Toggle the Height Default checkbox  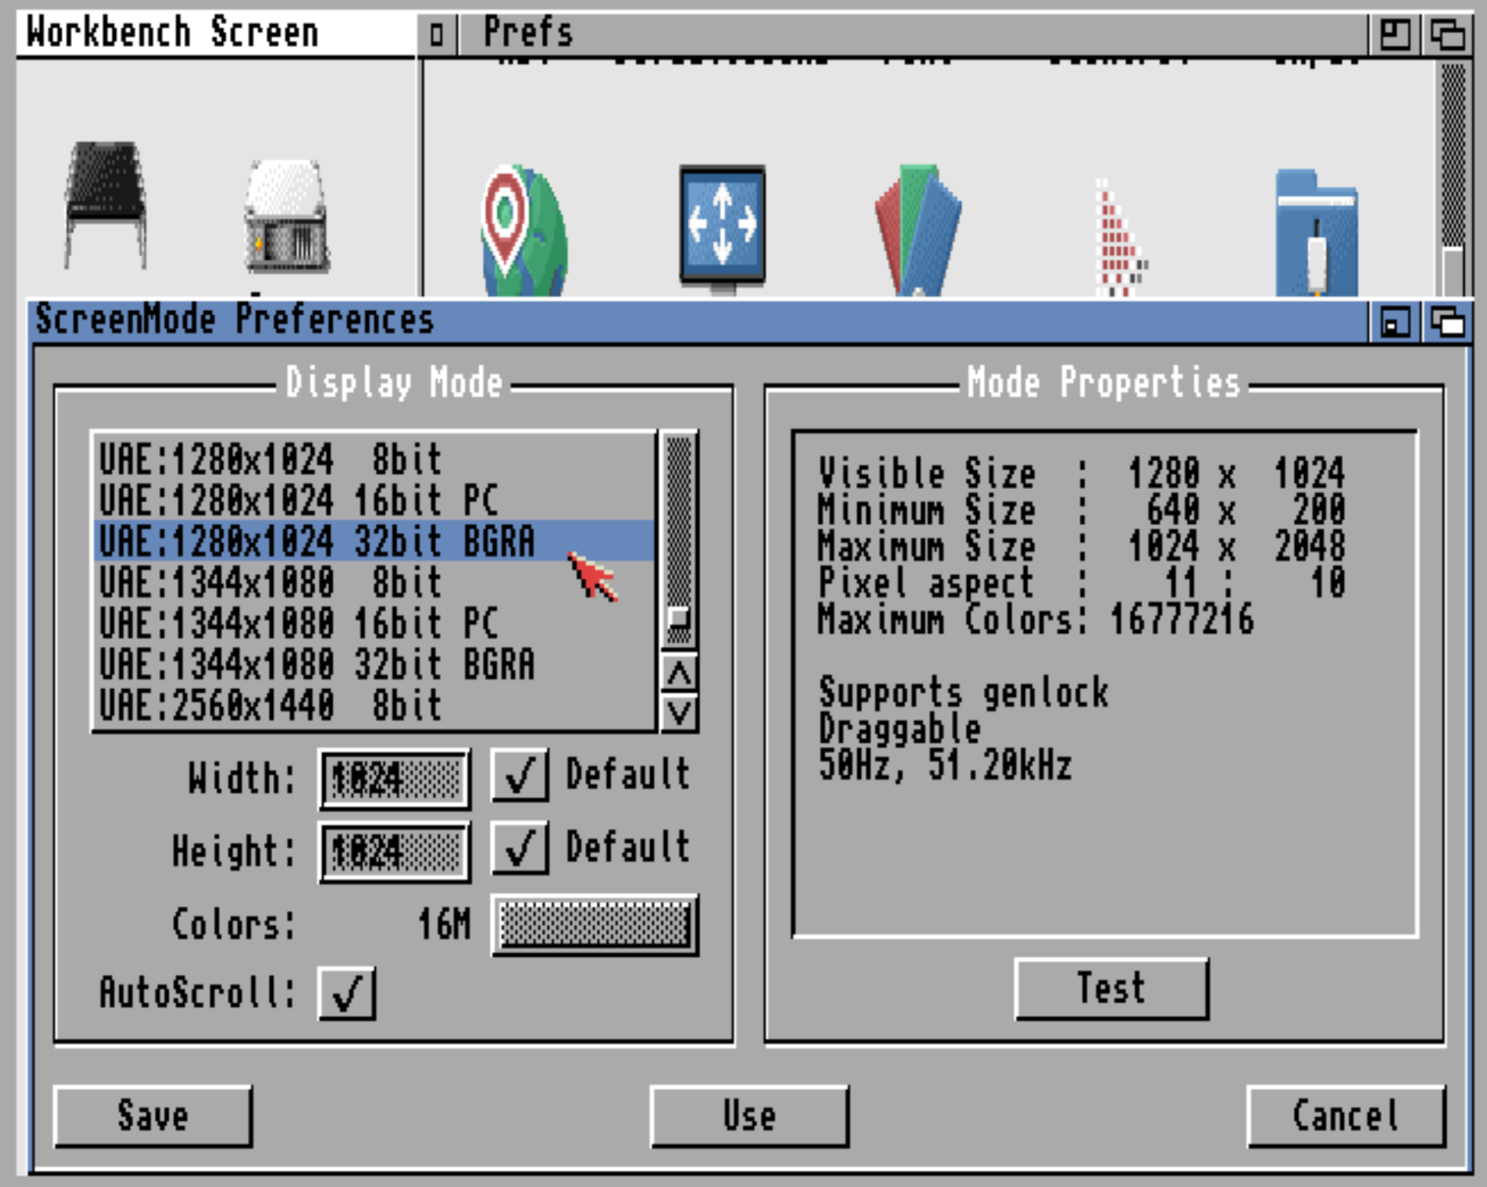pos(520,848)
